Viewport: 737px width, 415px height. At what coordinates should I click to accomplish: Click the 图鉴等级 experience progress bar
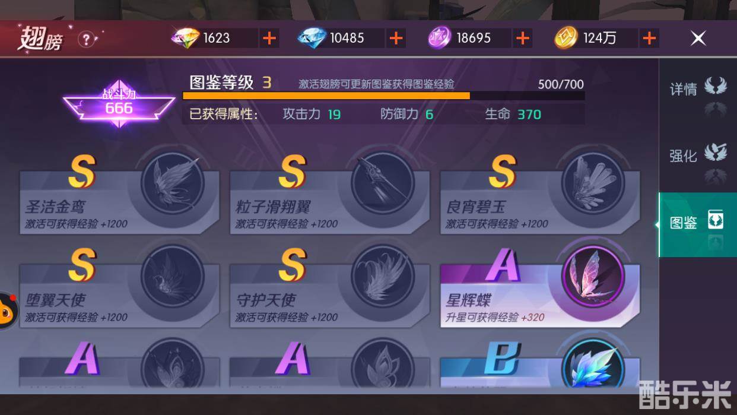383,96
